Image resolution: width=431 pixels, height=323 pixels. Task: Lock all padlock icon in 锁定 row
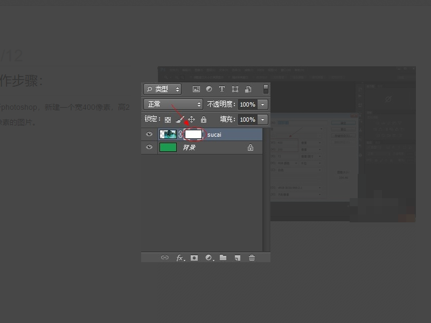pos(204,120)
